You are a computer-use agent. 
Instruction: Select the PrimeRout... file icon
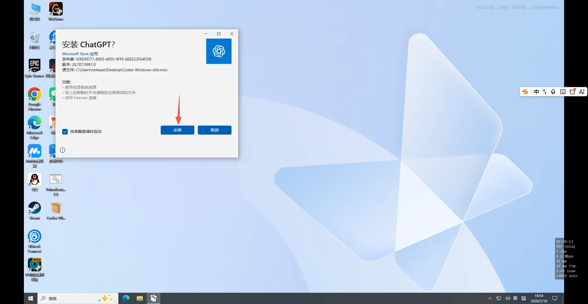pyautogui.click(x=56, y=184)
